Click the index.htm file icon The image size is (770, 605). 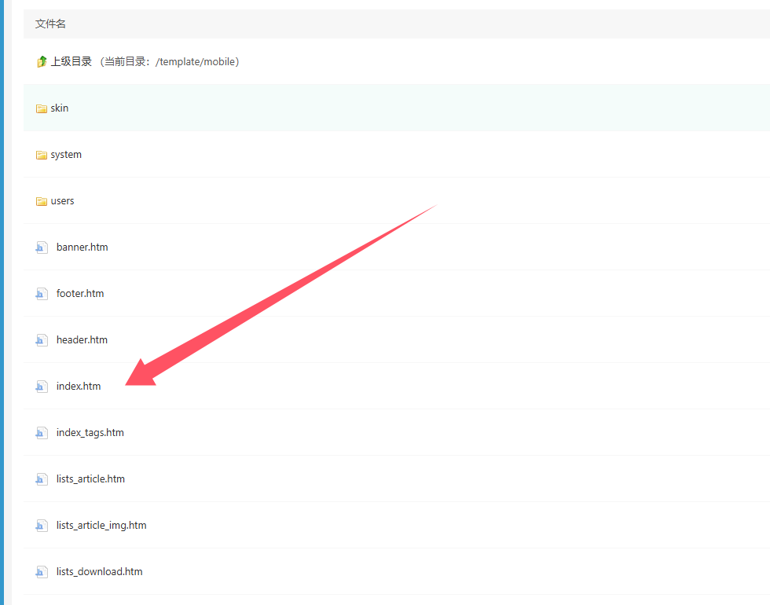pos(42,387)
